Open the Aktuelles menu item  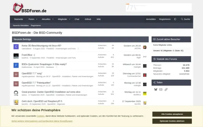click(x=46, y=19)
